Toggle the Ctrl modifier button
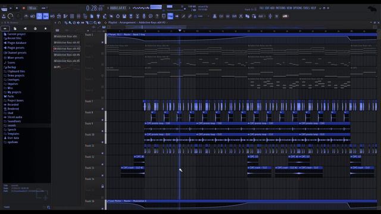 point(221,16)
